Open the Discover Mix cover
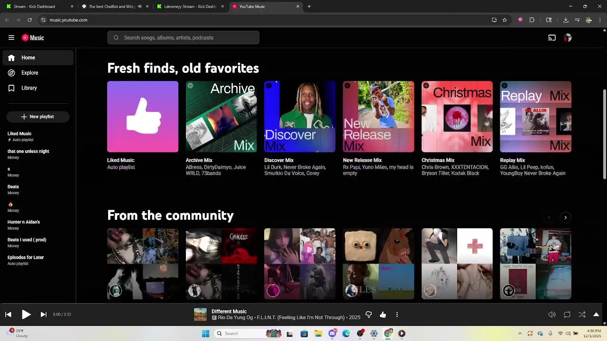Screen dimensions: 607x341 300,117
